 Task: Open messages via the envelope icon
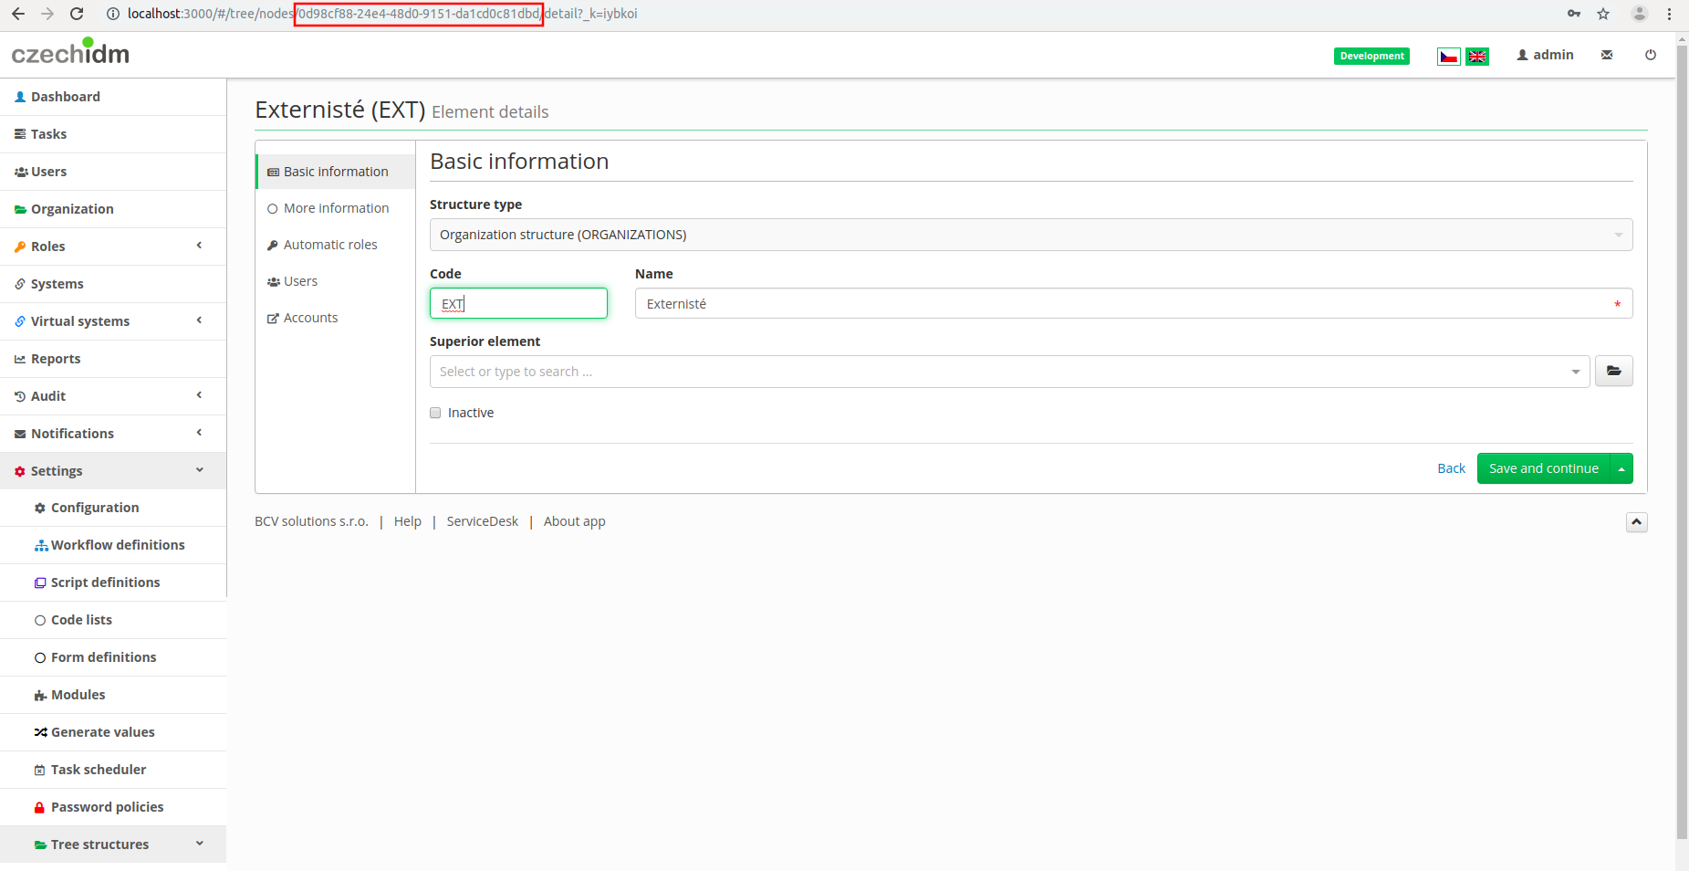(x=1607, y=55)
